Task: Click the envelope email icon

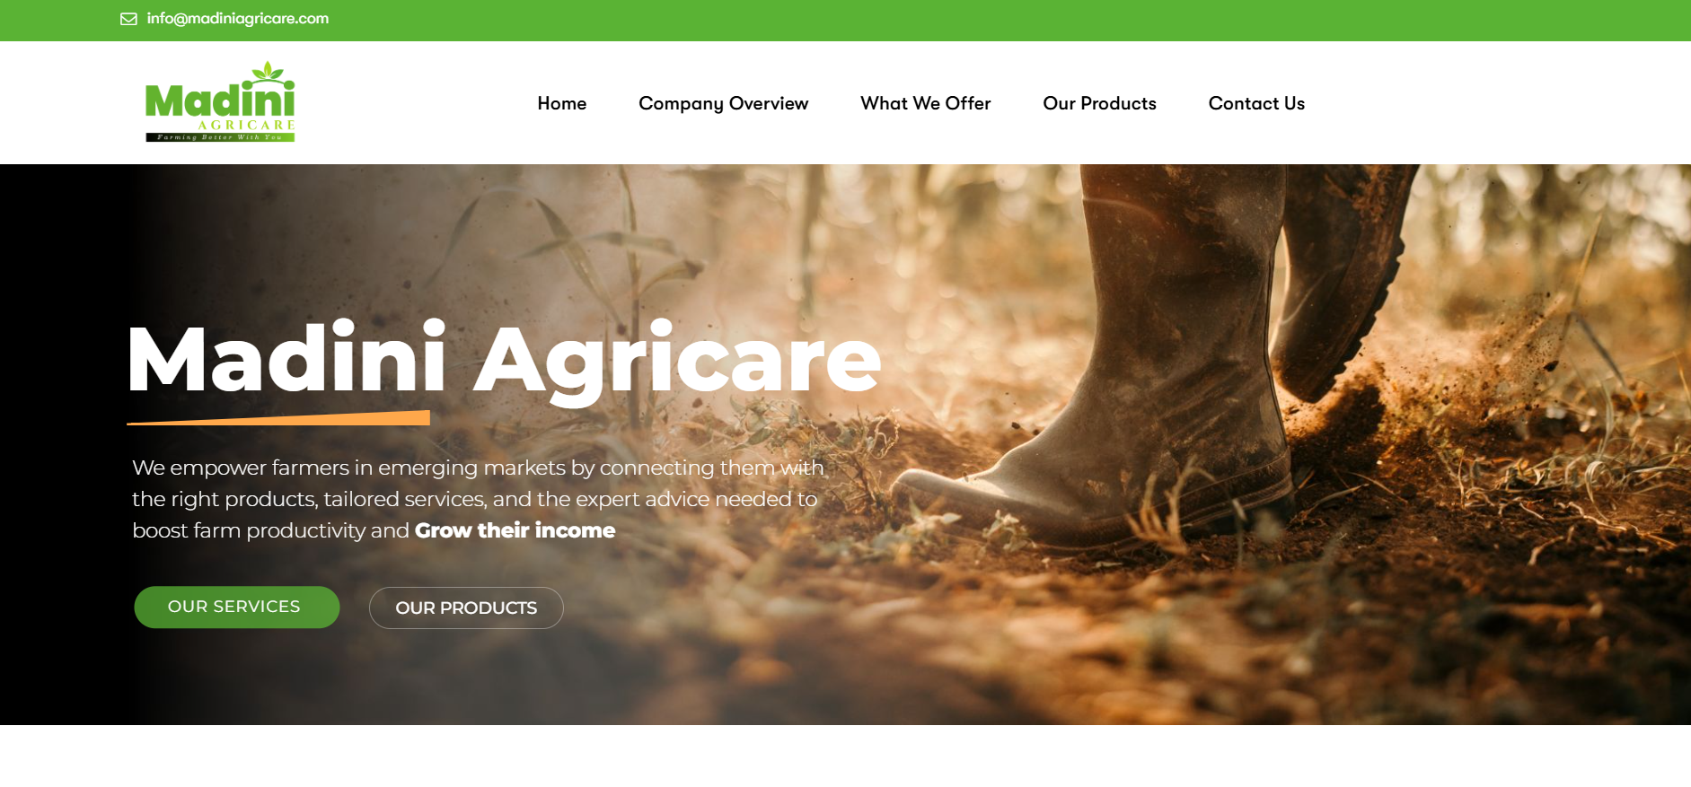Action: tap(128, 19)
